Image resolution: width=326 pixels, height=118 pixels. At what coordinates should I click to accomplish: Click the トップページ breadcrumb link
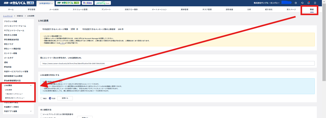8,16
